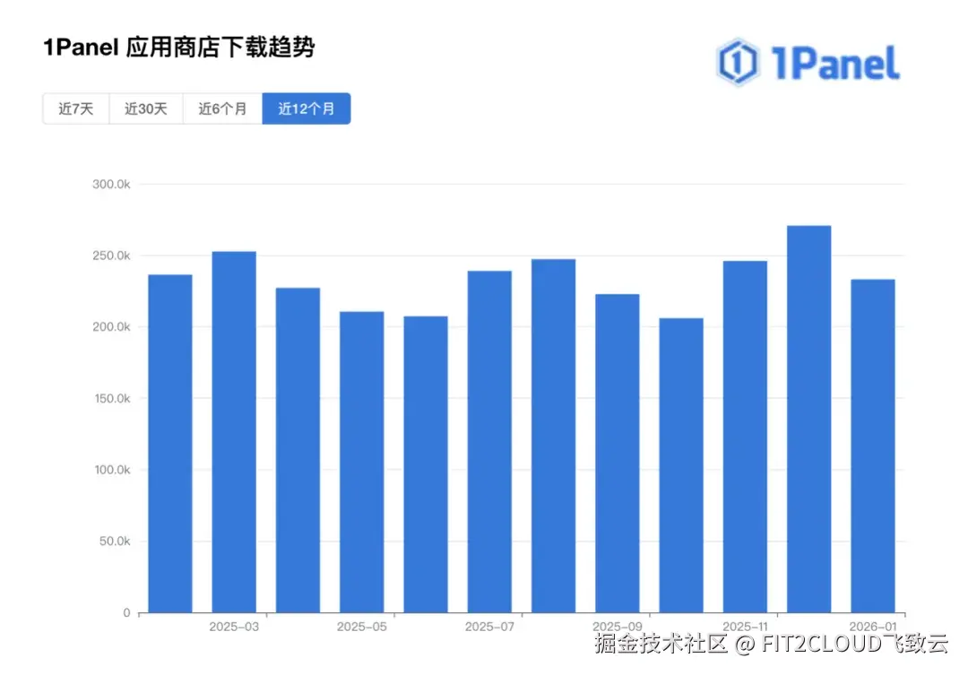Click the 250.0k y-axis label
This screenshot has height=675, width=968.
111,255
